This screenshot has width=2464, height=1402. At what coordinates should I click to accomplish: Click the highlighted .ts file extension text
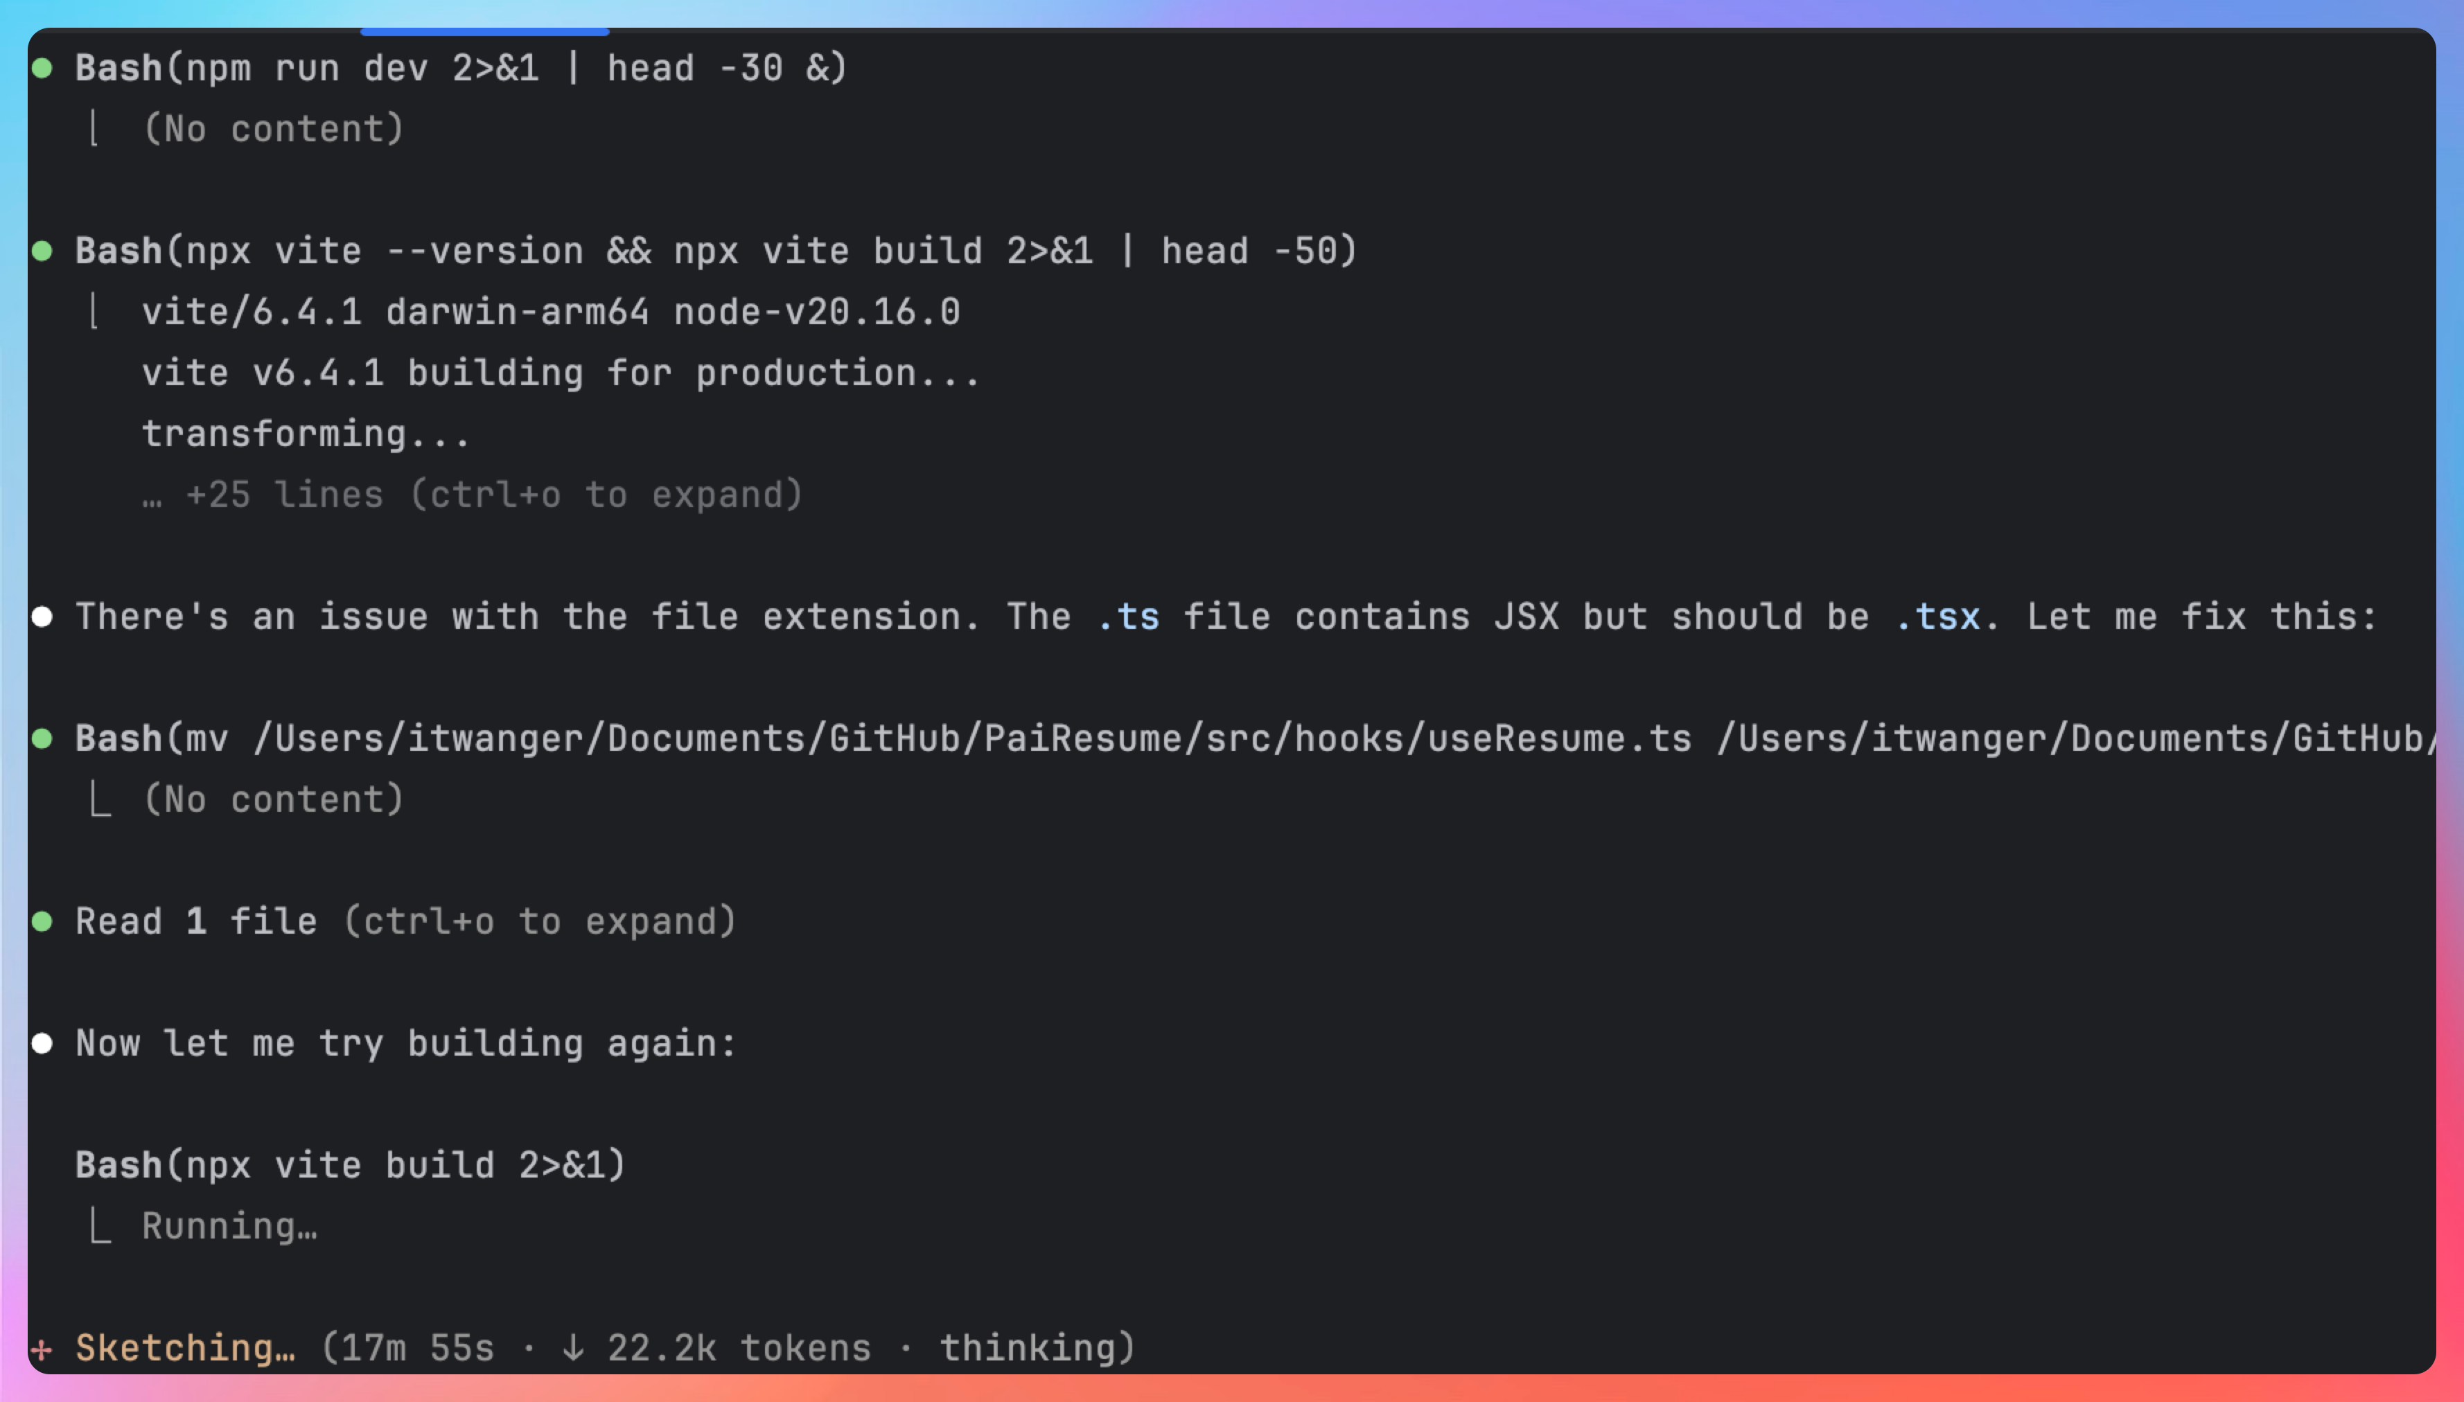tap(1128, 616)
